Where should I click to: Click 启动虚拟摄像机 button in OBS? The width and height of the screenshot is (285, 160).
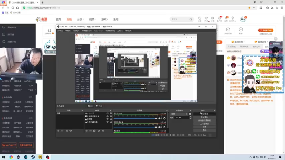click(x=204, y=121)
